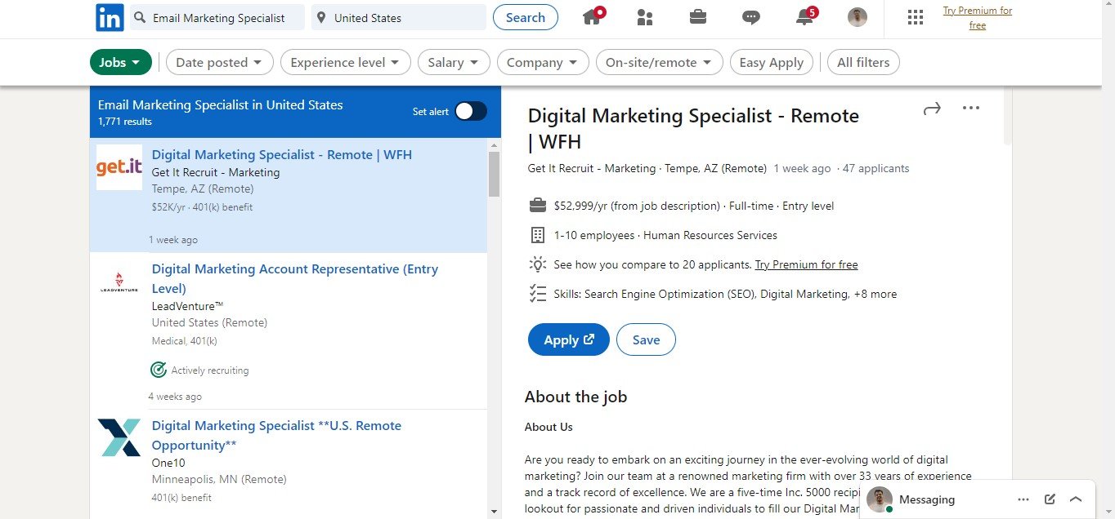
Task: Open All filters panel
Action: coord(863,62)
